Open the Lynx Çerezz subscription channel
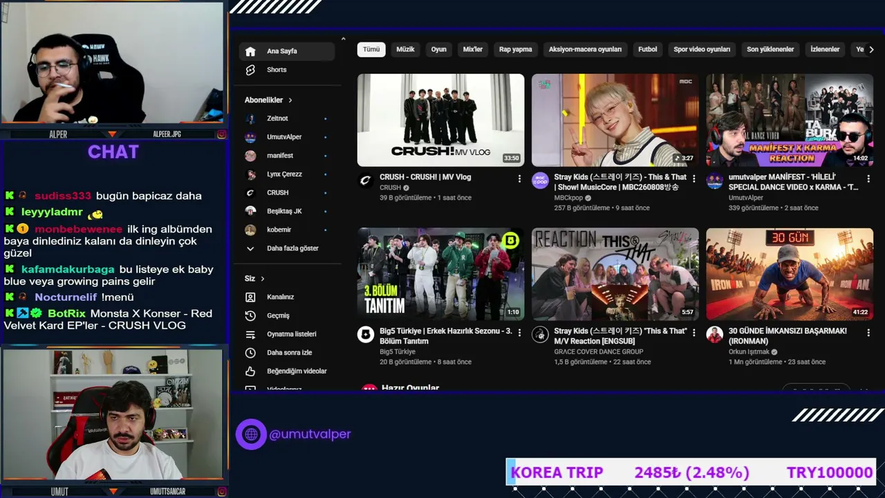885x498 pixels. [287, 174]
